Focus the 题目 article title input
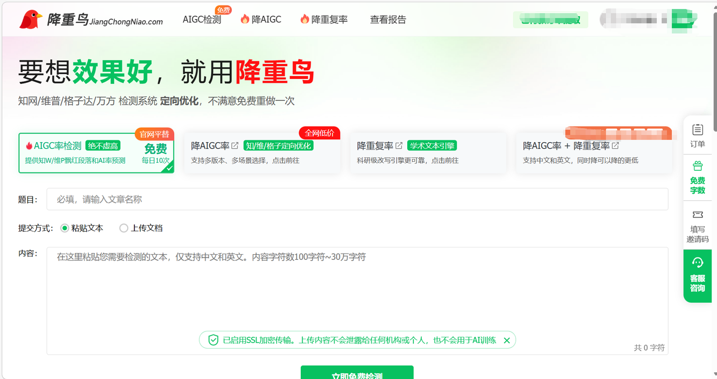Viewport: 717px width, 379px height. coord(357,199)
